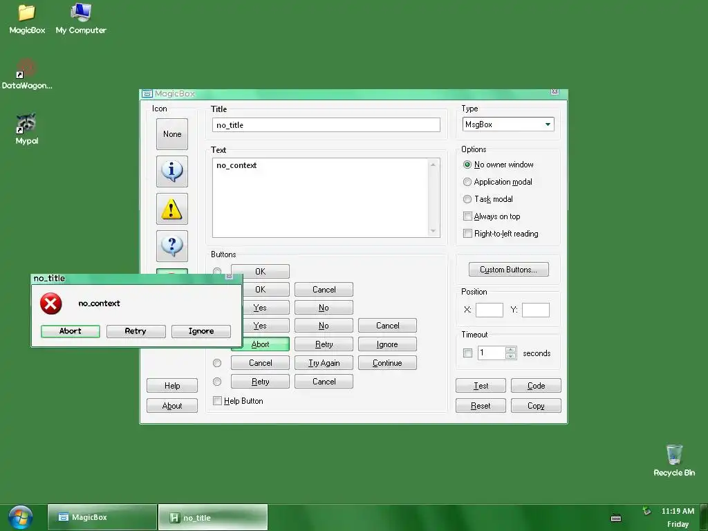This screenshot has width=708, height=531.
Task: Choose the blue information icon
Action: pyautogui.click(x=172, y=171)
